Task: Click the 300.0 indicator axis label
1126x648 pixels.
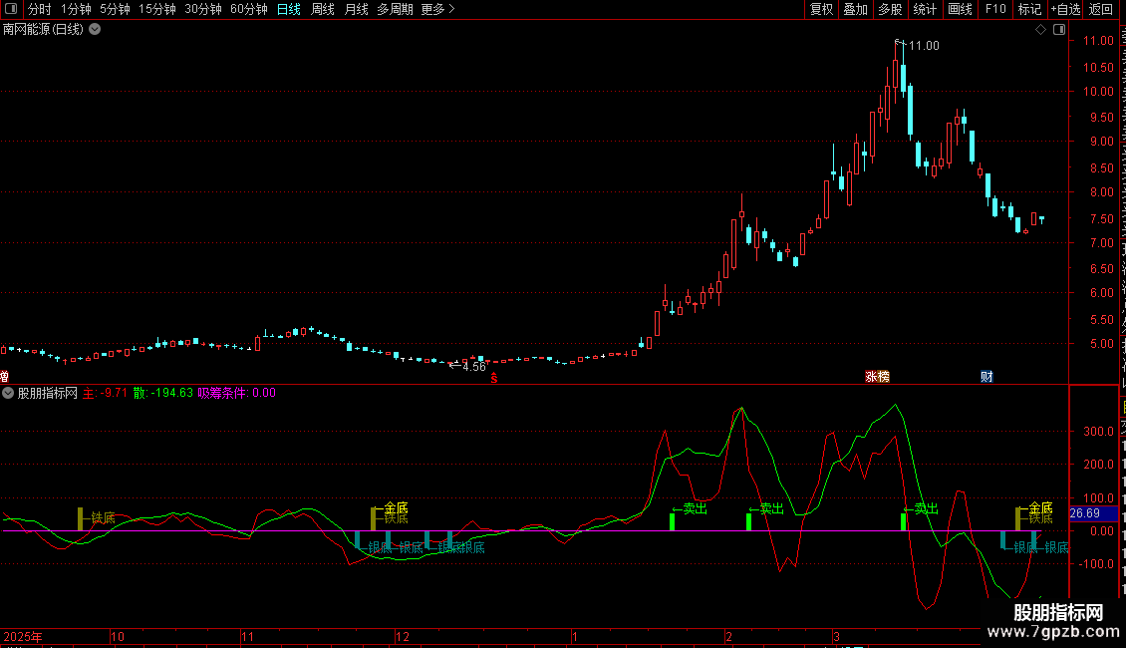Action: 1099,432
